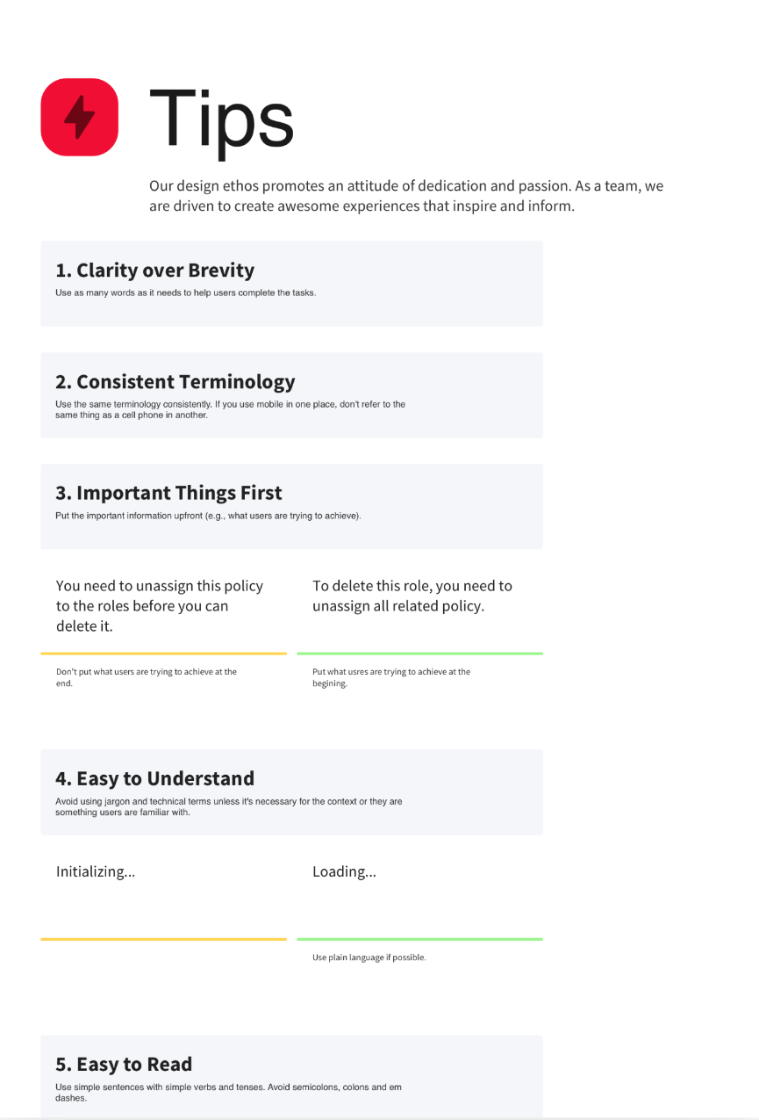
Task: Click green divider line under delete role example
Action: 419,654
